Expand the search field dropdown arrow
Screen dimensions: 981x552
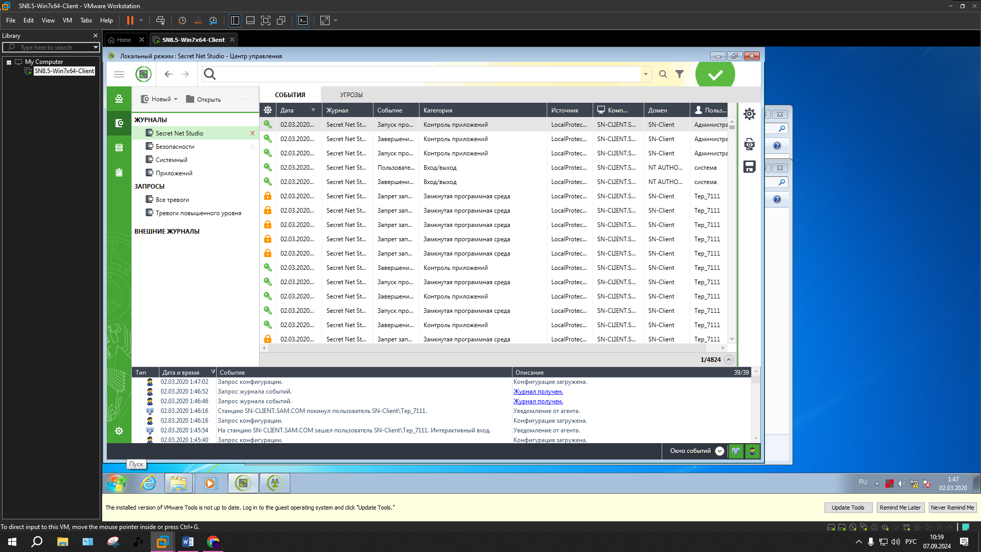click(646, 74)
